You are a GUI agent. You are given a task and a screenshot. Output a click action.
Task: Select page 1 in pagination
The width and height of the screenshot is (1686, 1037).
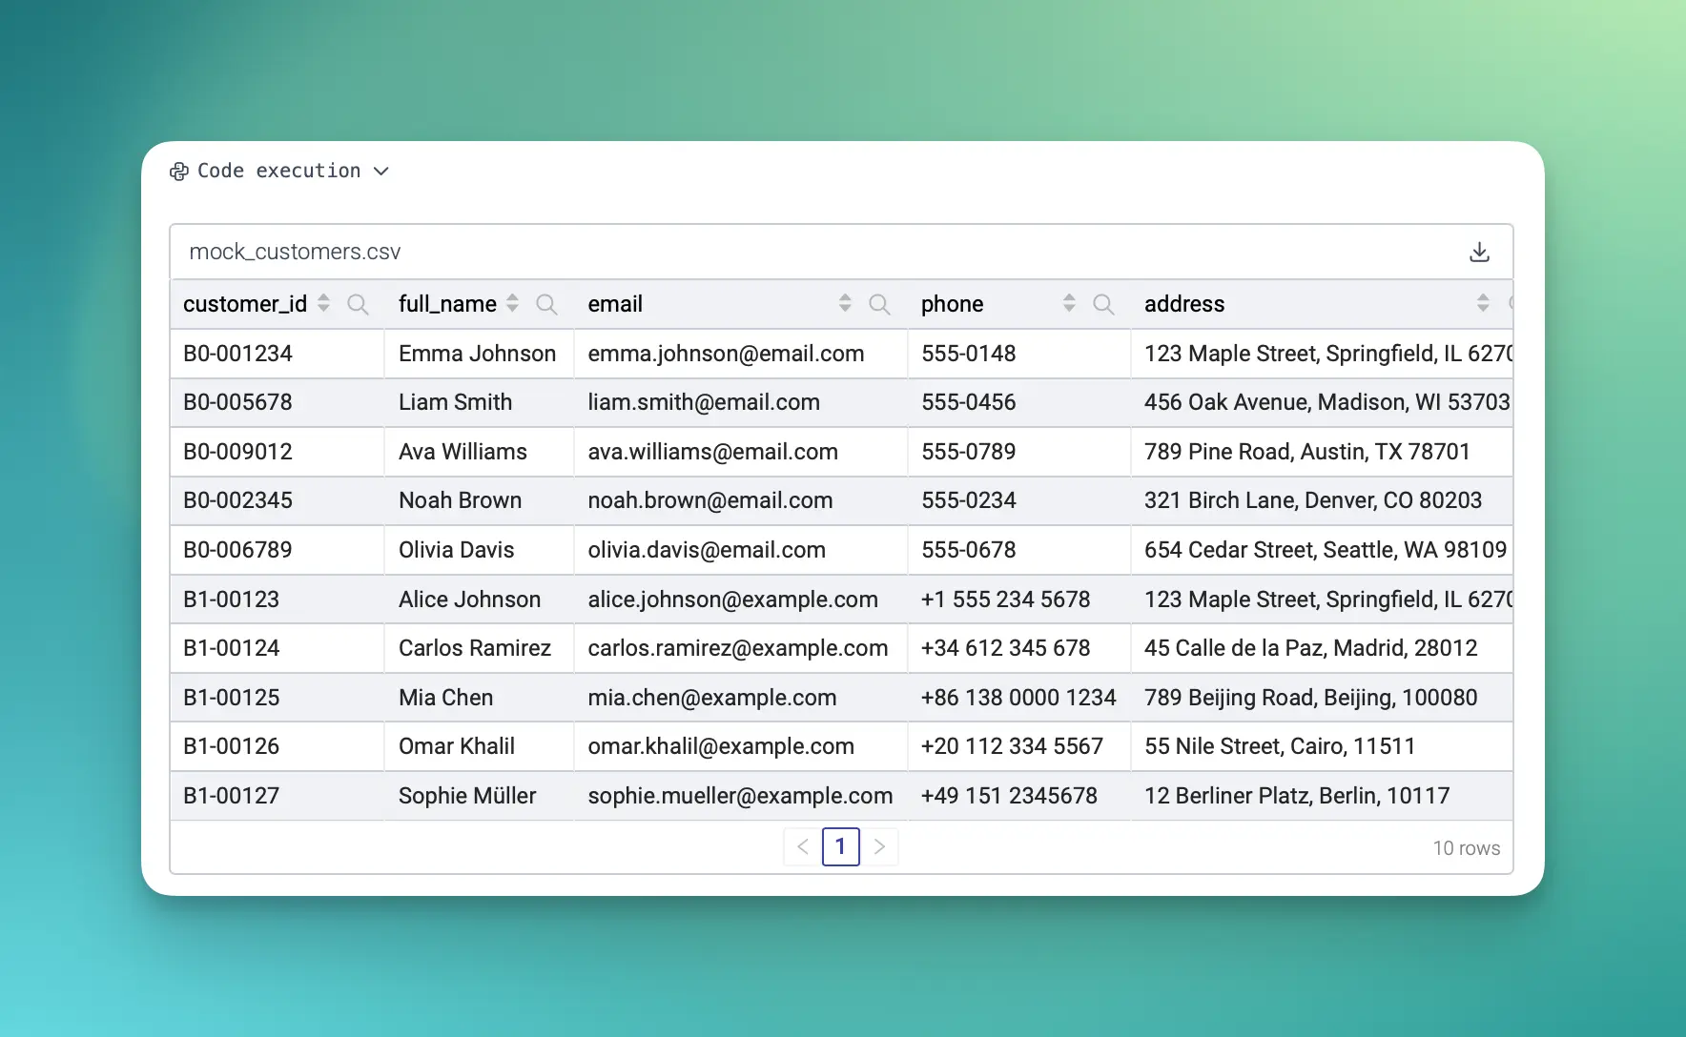840,846
